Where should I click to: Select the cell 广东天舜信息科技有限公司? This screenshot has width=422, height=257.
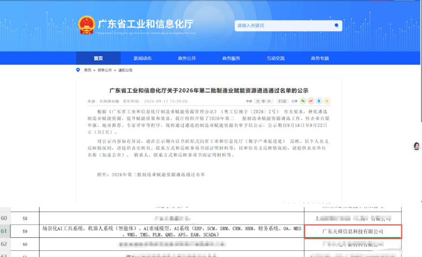click(x=353, y=231)
